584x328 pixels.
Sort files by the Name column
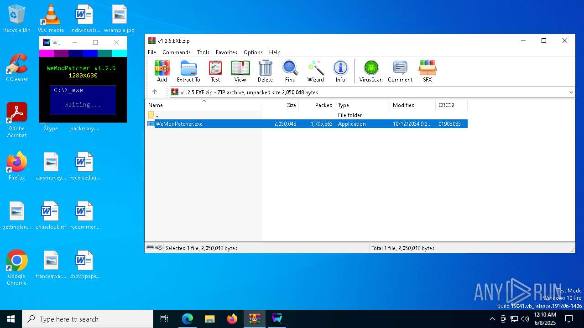[203, 105]
